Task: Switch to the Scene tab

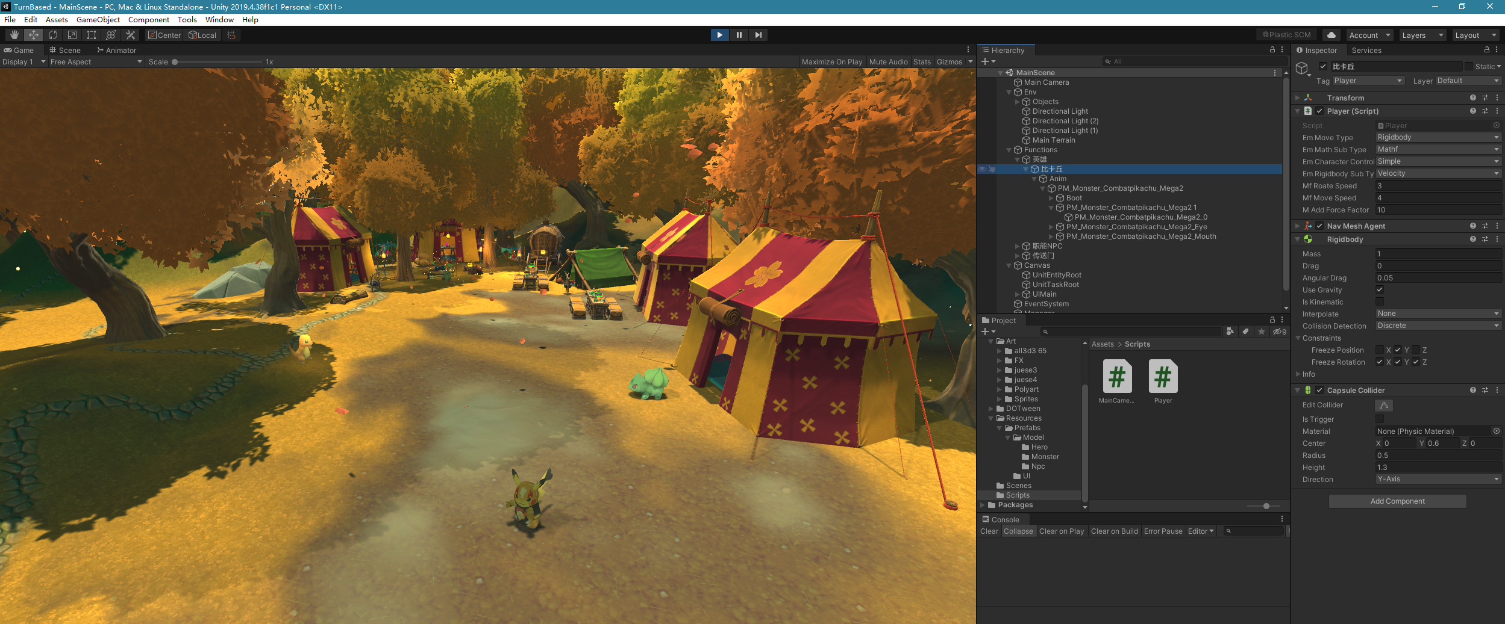Action: tap(65, 50)
